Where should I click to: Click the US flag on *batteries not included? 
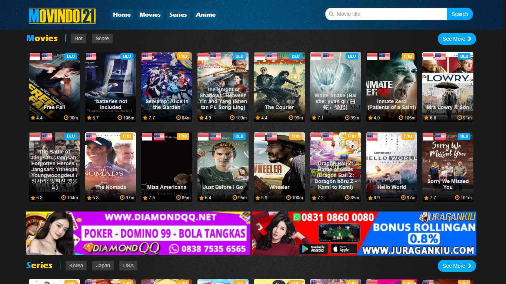tap(91, 57)
